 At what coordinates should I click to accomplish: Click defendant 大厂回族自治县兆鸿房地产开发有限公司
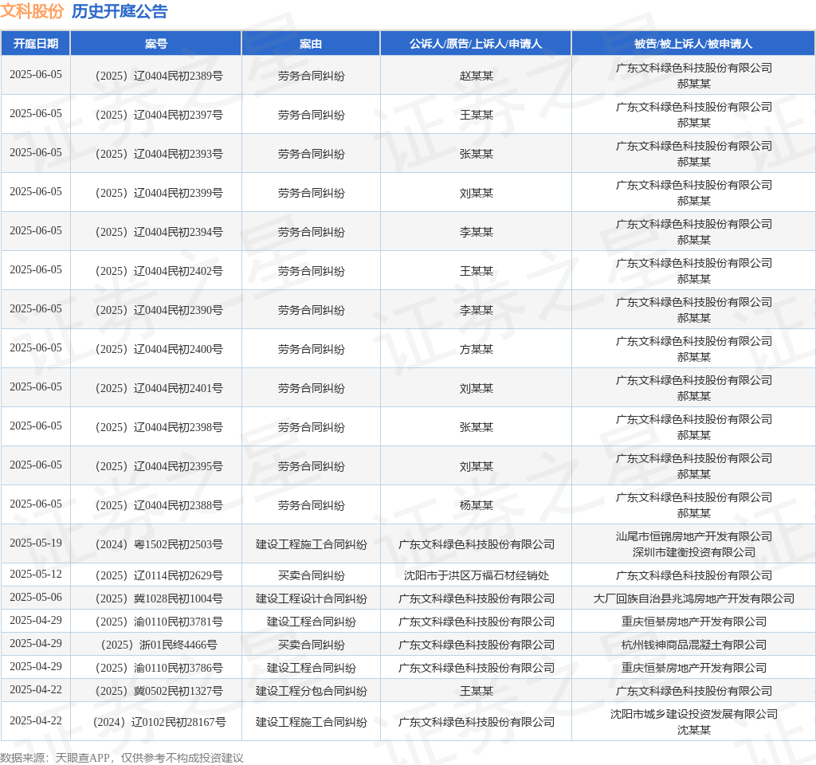[x=694, y=598]
